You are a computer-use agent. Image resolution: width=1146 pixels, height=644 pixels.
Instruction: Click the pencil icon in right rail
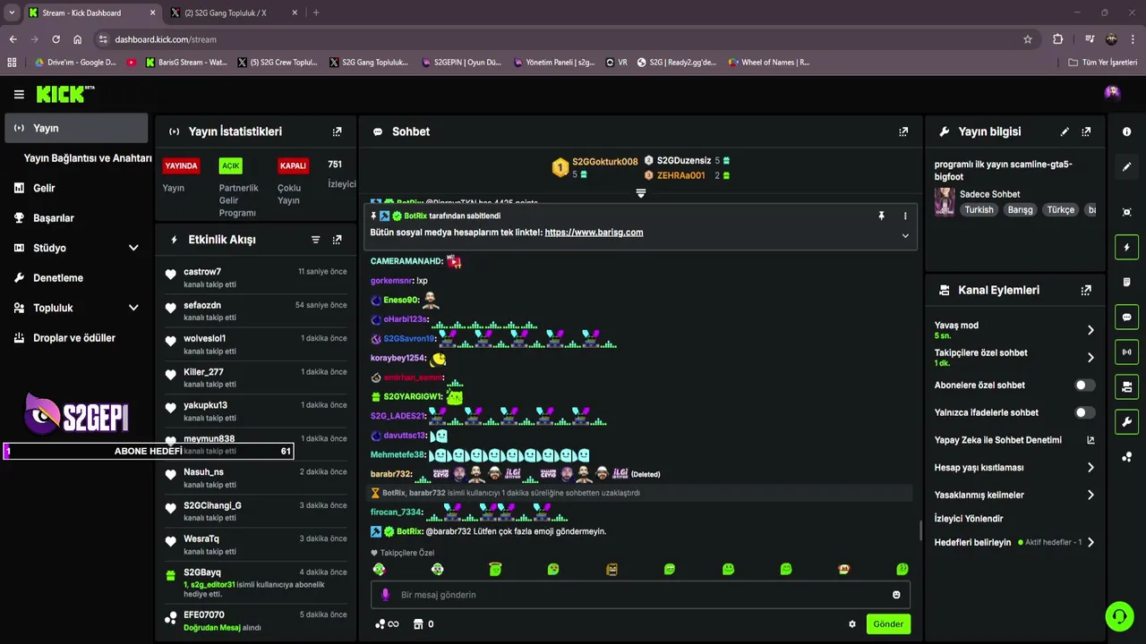pyautogui.click(x=1126, y=166)
